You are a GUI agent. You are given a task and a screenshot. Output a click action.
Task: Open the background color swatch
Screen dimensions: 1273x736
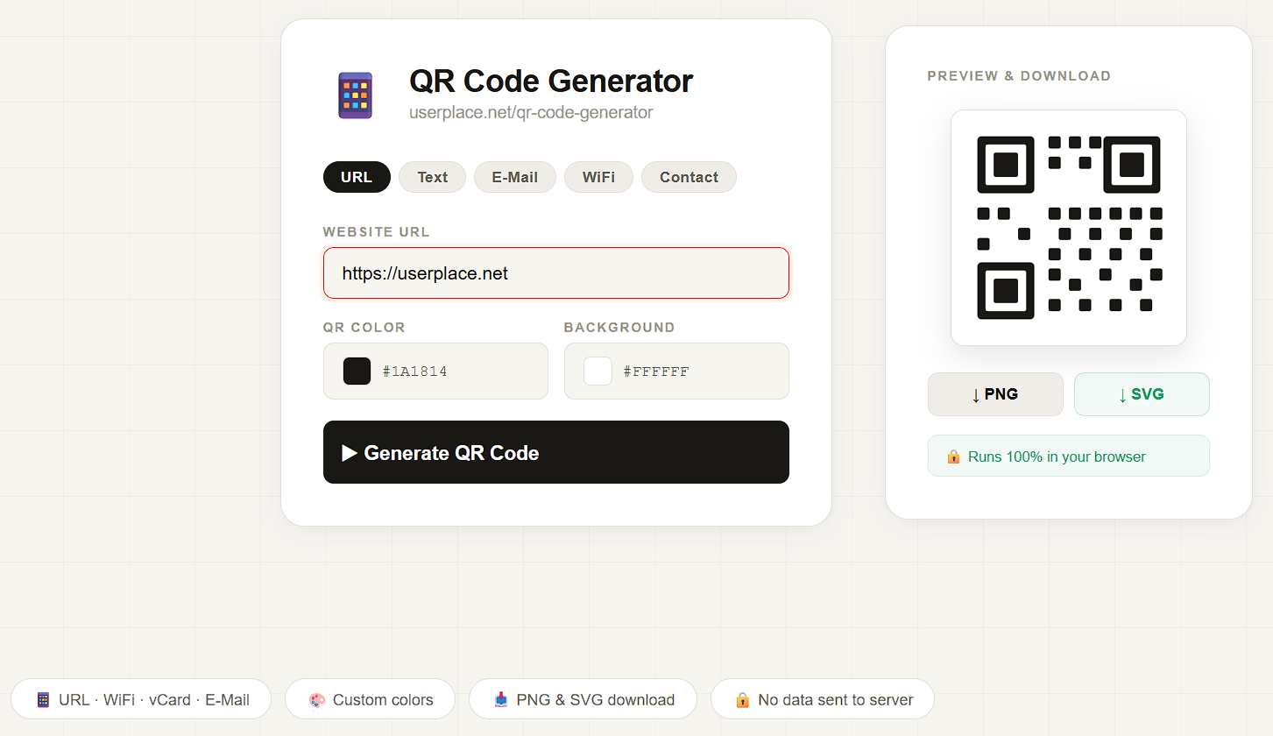coord(598,371)
